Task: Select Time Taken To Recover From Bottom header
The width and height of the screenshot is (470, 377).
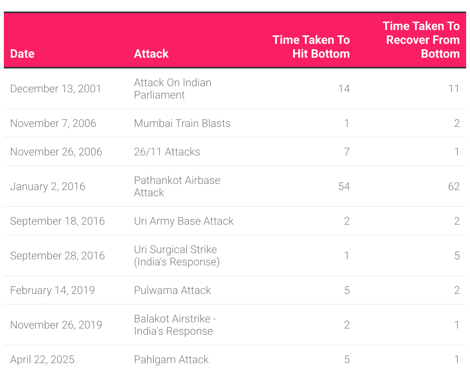Action: coord(421,40)
